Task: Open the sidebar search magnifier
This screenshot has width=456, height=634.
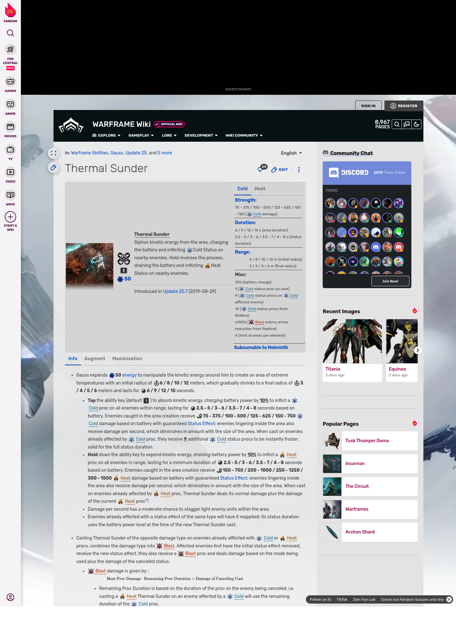Action: click(x=10, y=33)
